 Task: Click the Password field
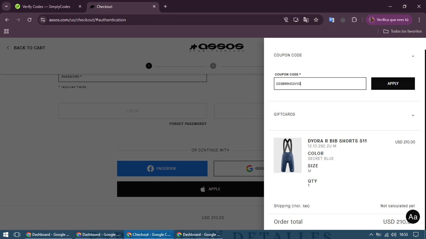point(133,78)
